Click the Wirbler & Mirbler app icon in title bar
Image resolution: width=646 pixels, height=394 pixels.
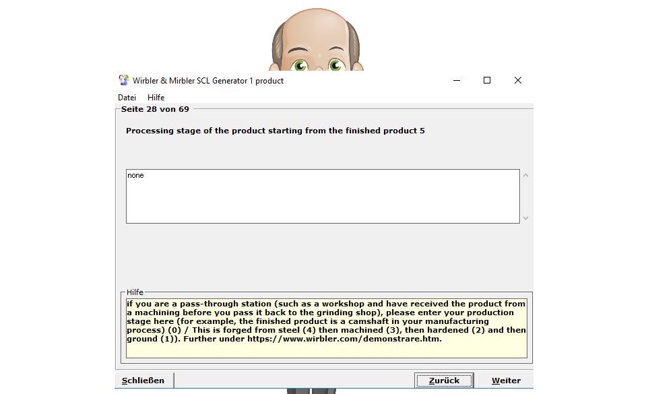click(x=123, y=81)
